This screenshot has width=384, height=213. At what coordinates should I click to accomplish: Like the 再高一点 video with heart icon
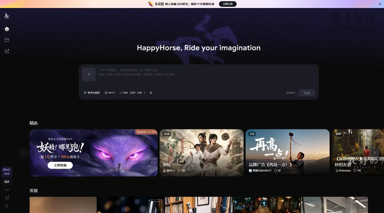pos(275,170)
